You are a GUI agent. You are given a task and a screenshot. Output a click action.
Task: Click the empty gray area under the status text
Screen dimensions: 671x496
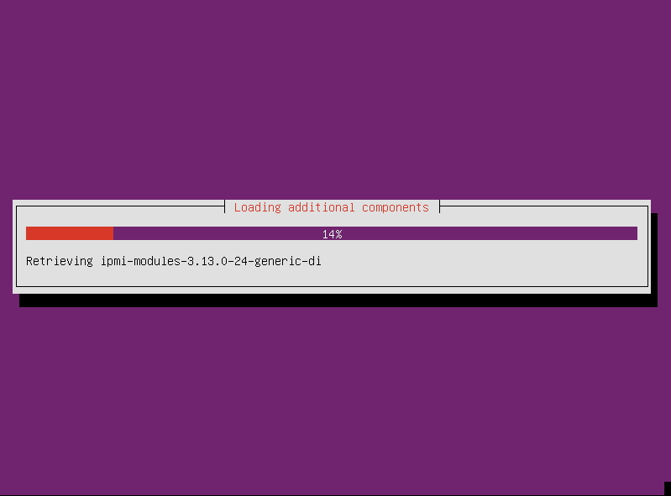click(332, 278)
